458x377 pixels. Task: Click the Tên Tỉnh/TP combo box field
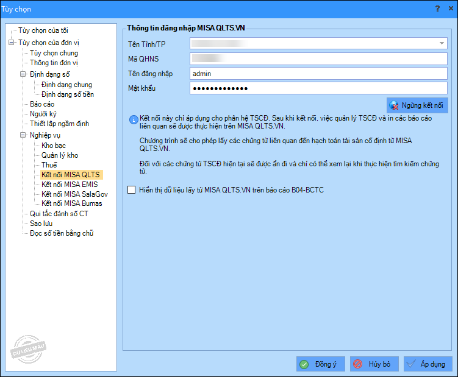coord(318,43)
